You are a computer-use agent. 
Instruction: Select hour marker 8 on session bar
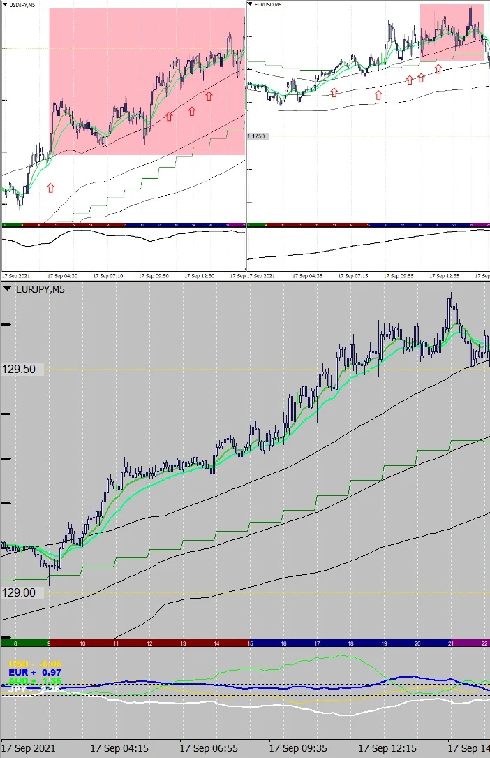[x=15, y=643]
